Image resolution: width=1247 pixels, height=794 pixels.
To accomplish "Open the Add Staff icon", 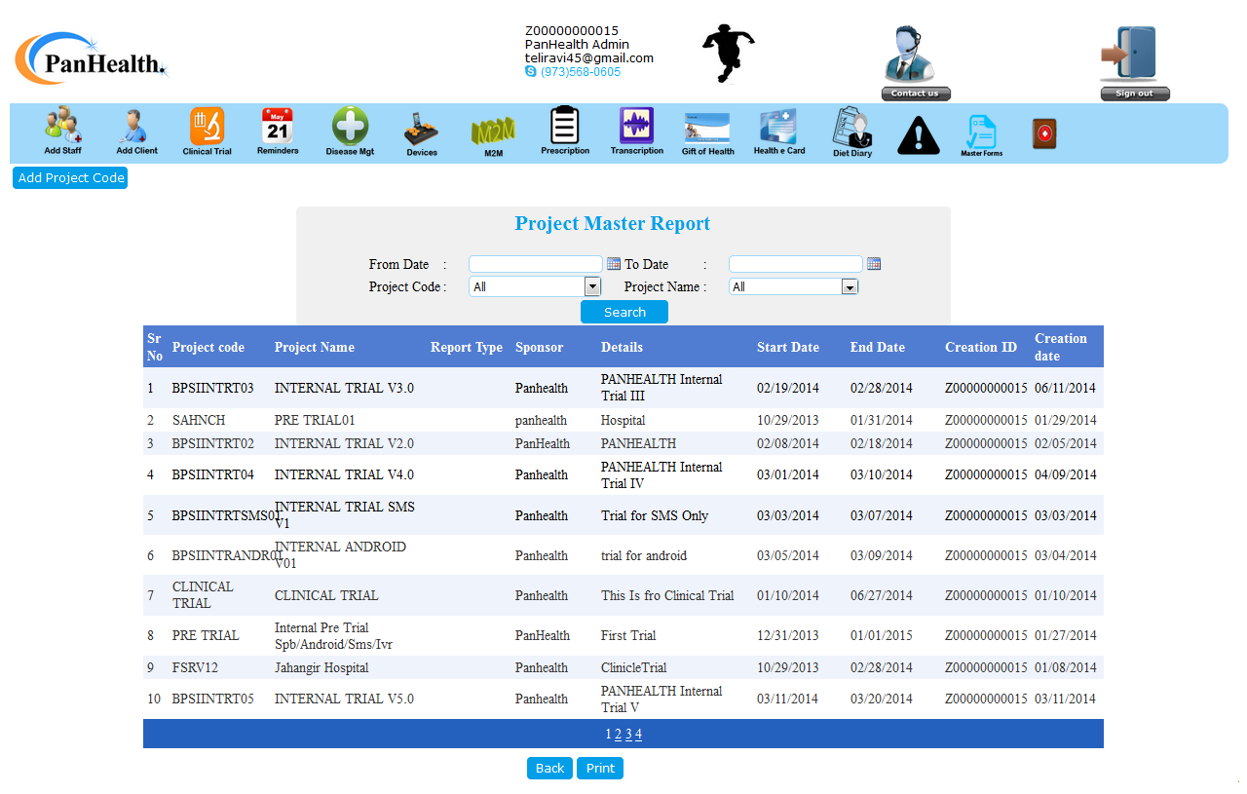I will pos(63,131).
